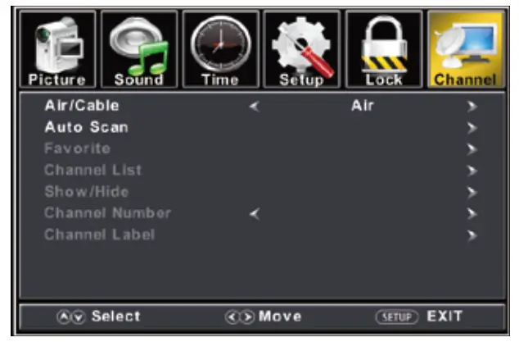Click the left Move arrow icon
519x342 pixels.
232,317
